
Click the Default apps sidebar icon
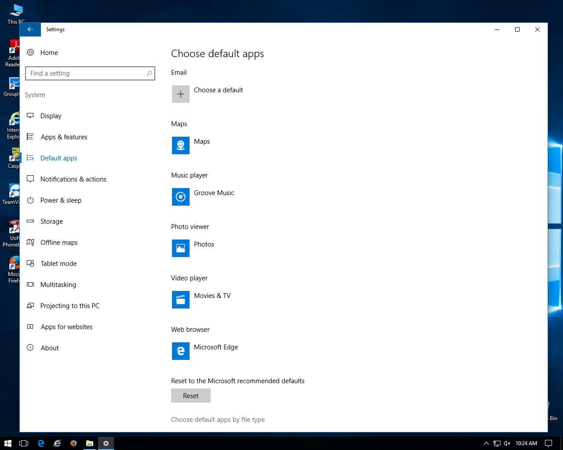[x=30, y=158]
